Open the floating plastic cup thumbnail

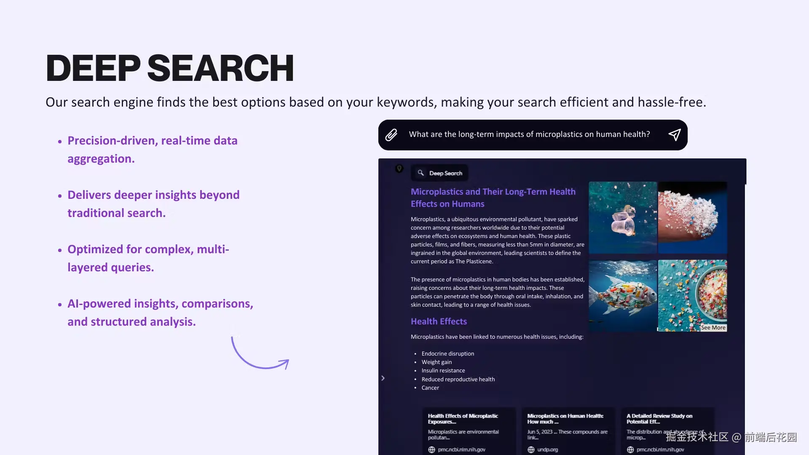[622, 217]
